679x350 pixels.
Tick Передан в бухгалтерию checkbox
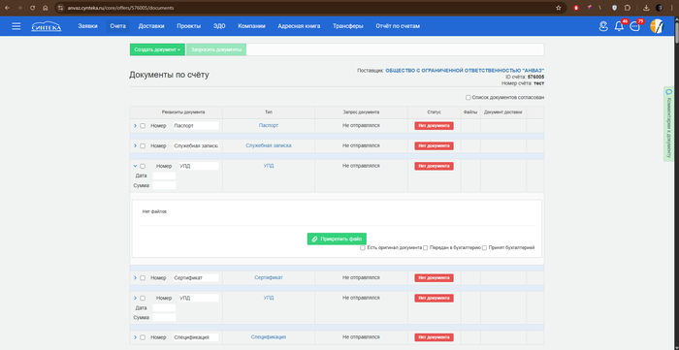[425, 248]
